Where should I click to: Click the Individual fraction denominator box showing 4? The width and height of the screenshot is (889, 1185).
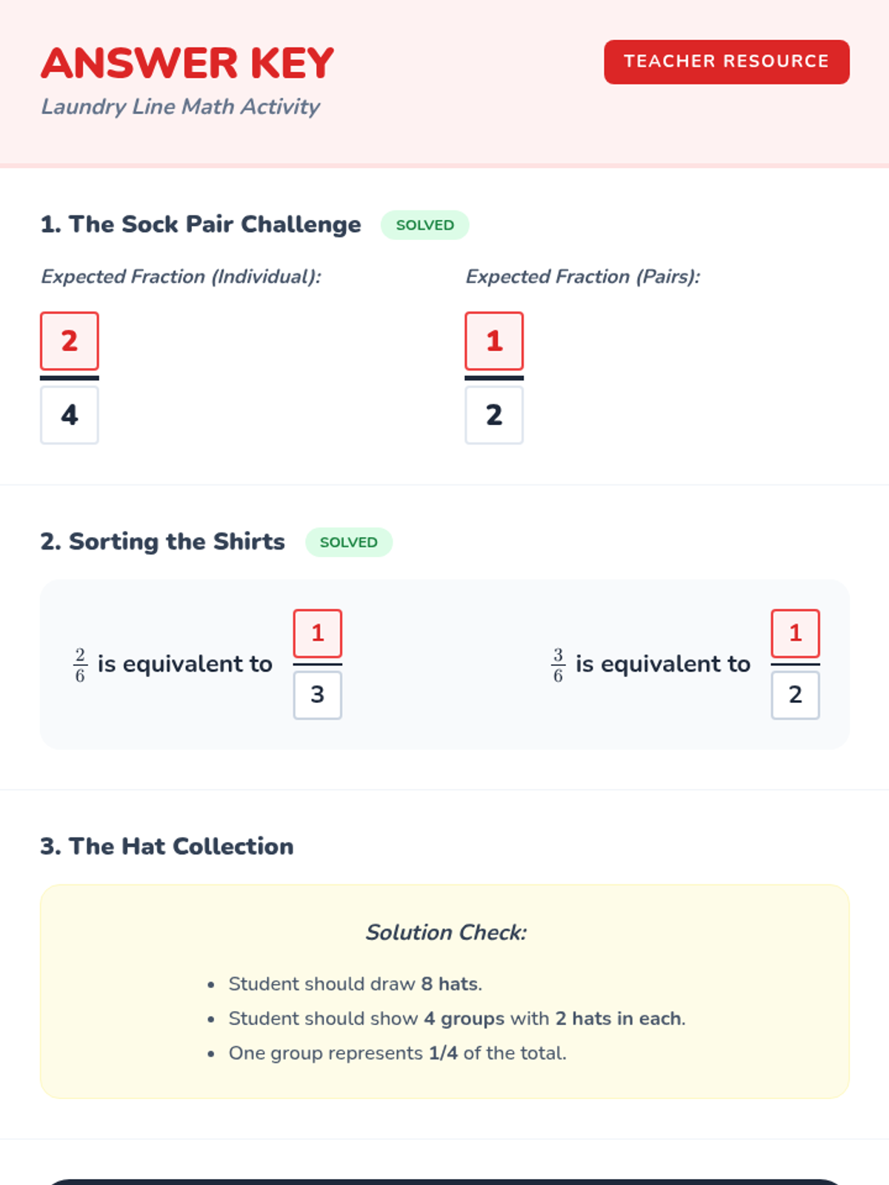[x=69, y=415]
